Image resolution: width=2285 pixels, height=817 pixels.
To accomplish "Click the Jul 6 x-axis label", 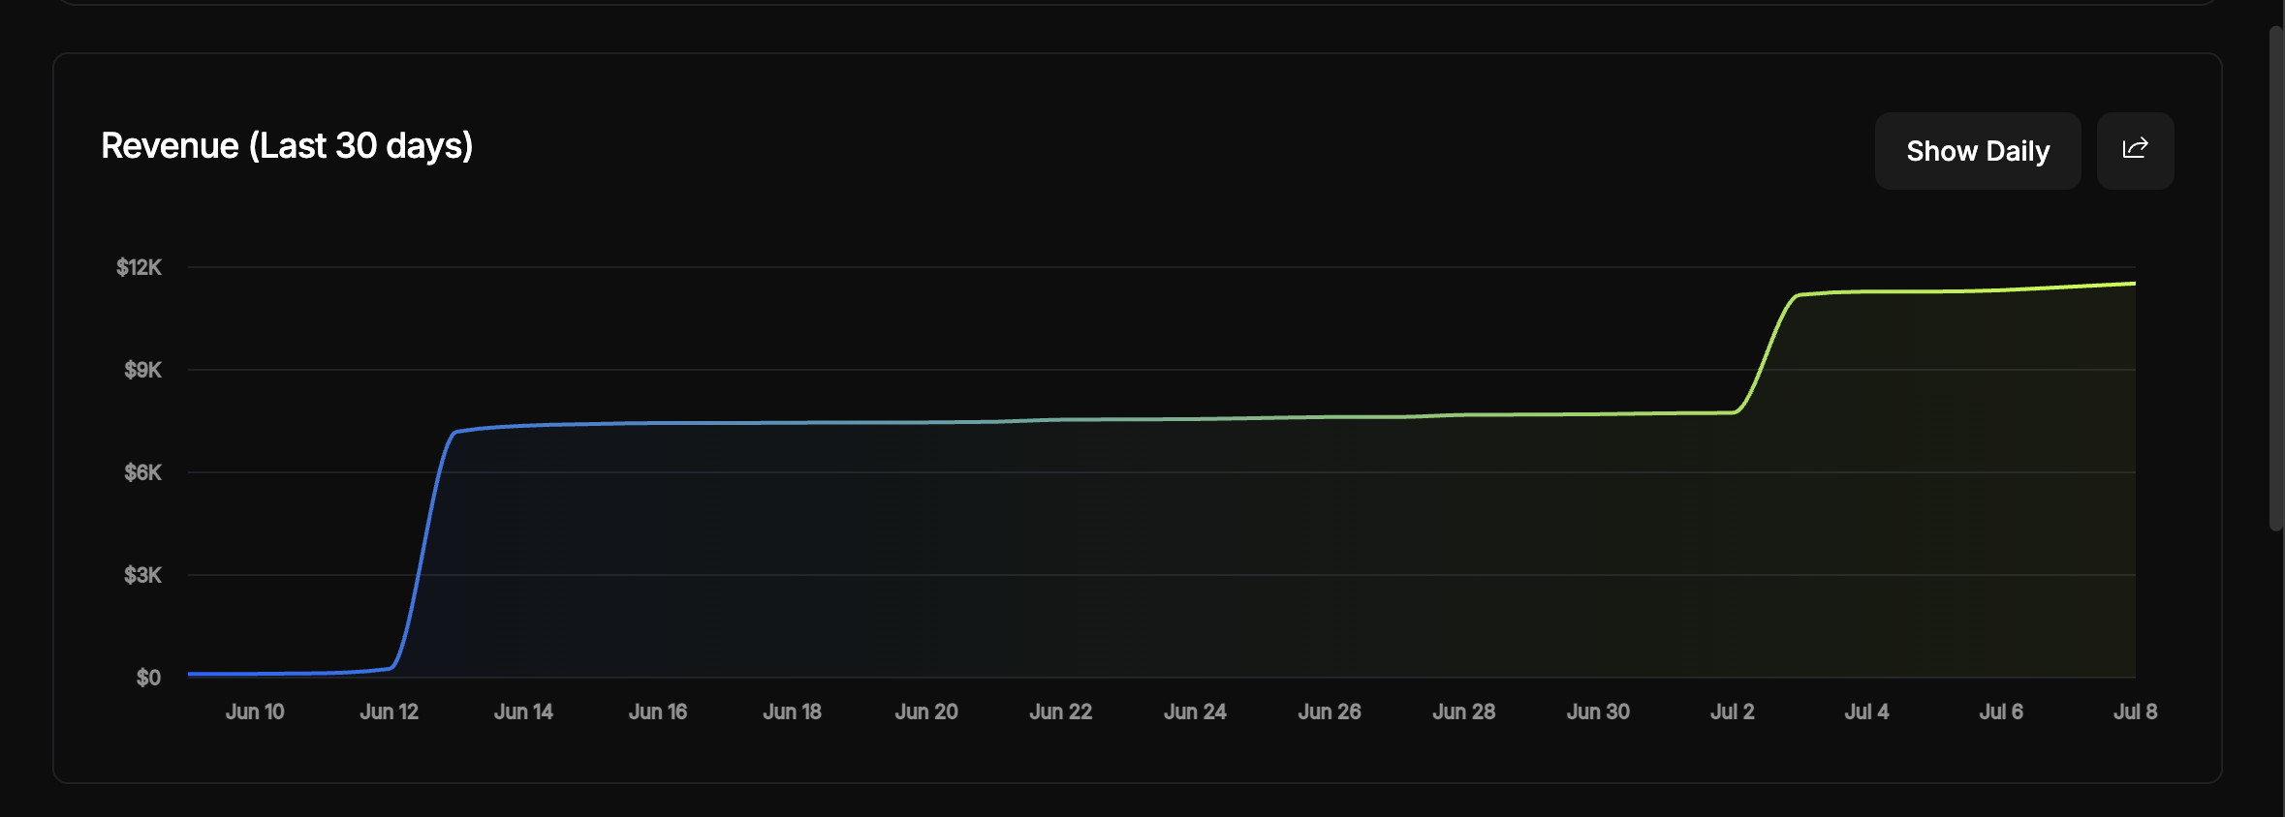I will pos(2001,711).
